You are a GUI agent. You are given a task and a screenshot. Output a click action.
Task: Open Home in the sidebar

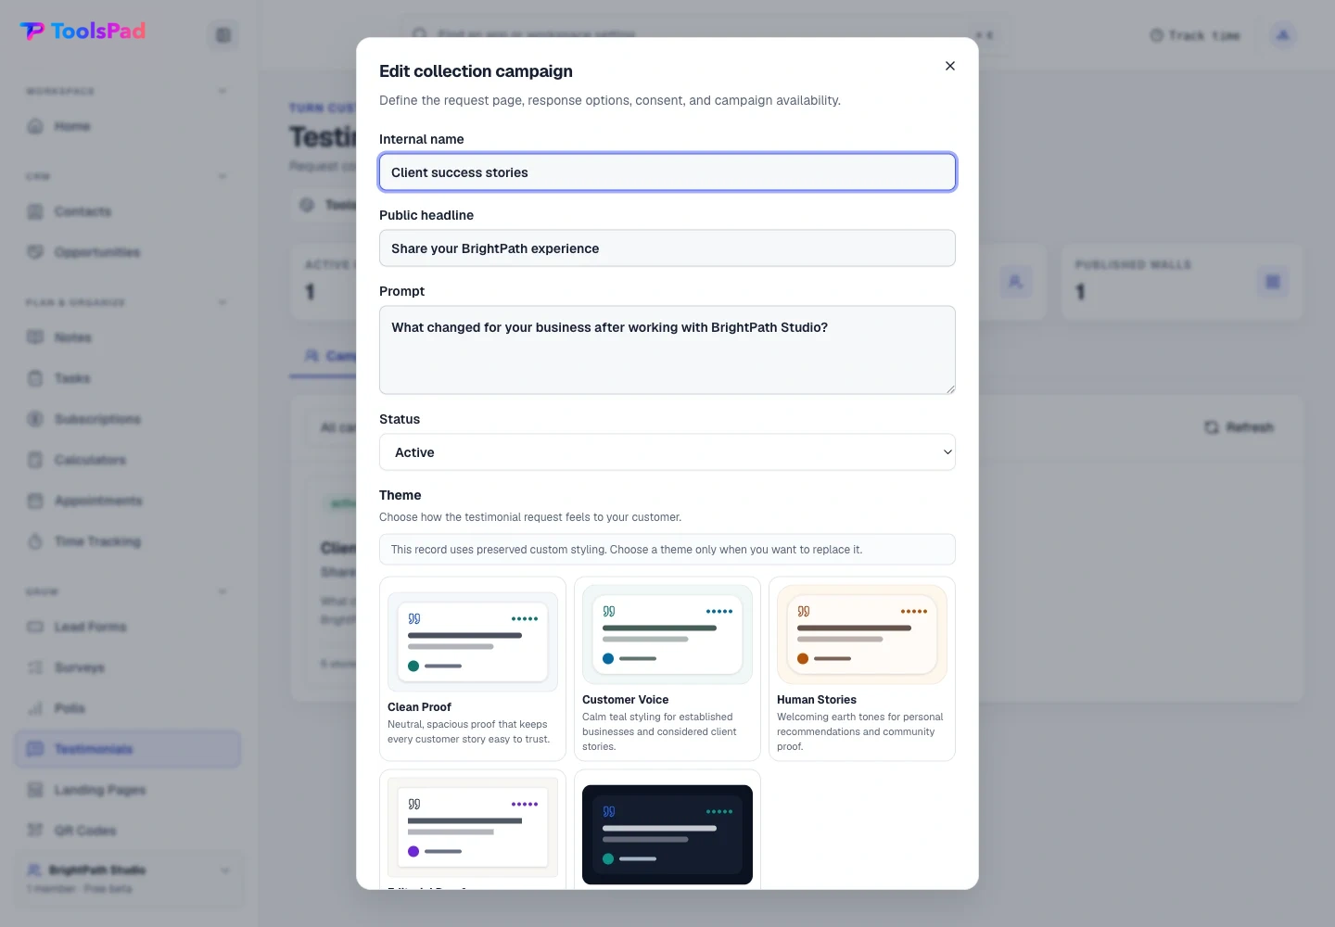(128, 126)
